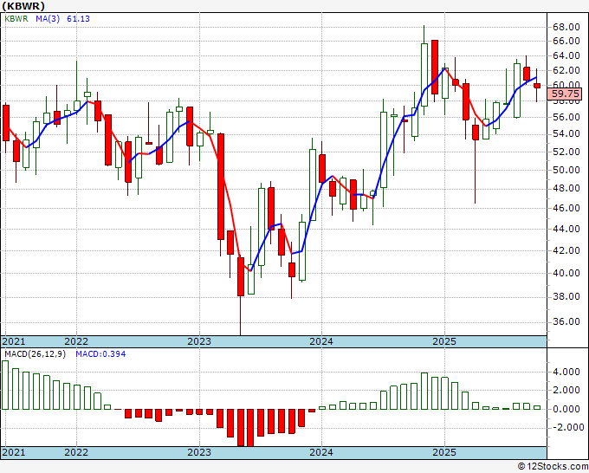The height and width of the screenshot is (473, 589).
Task: Click the MACD:0.394 value label
Action: pyautogui.click(x=100, y=354)
